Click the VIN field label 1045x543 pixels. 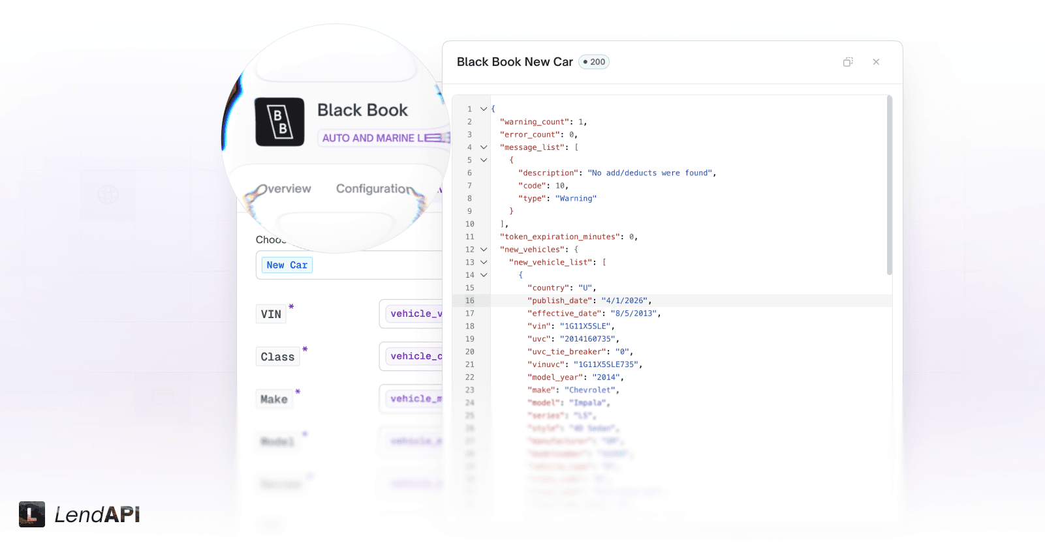pyautogui.click(x=271, y=314)
